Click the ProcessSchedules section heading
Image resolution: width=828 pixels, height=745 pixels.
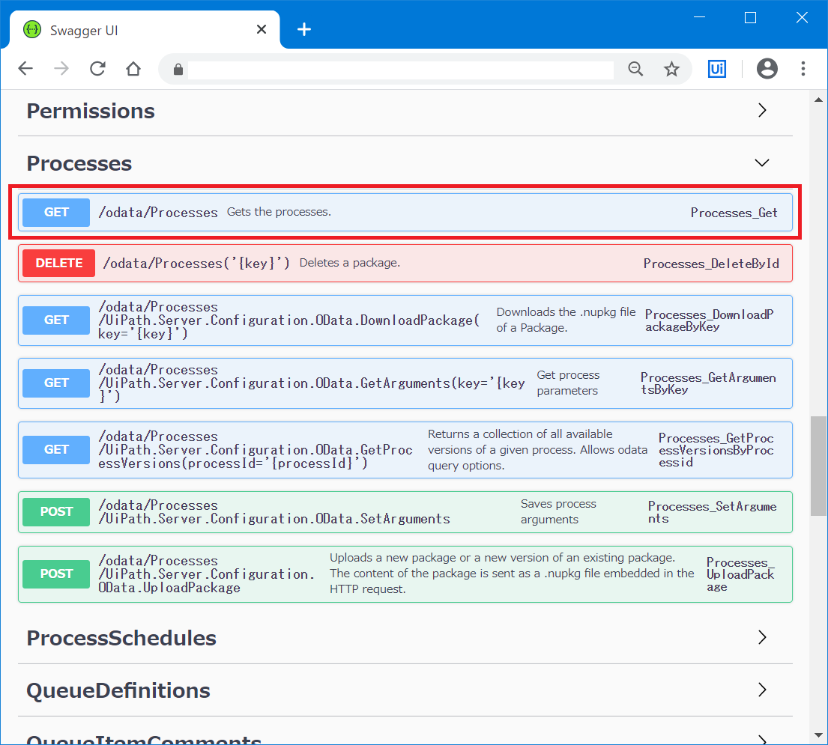pyautogui.click(x=121, y=638)
